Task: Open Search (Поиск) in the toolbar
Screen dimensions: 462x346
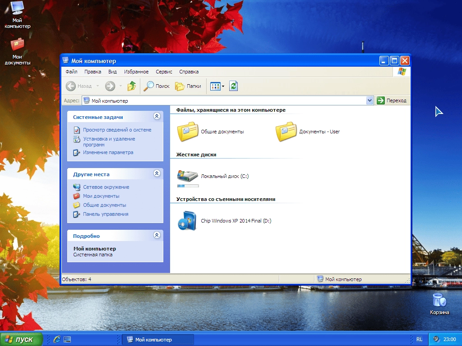Action: (x=157, y=86)
